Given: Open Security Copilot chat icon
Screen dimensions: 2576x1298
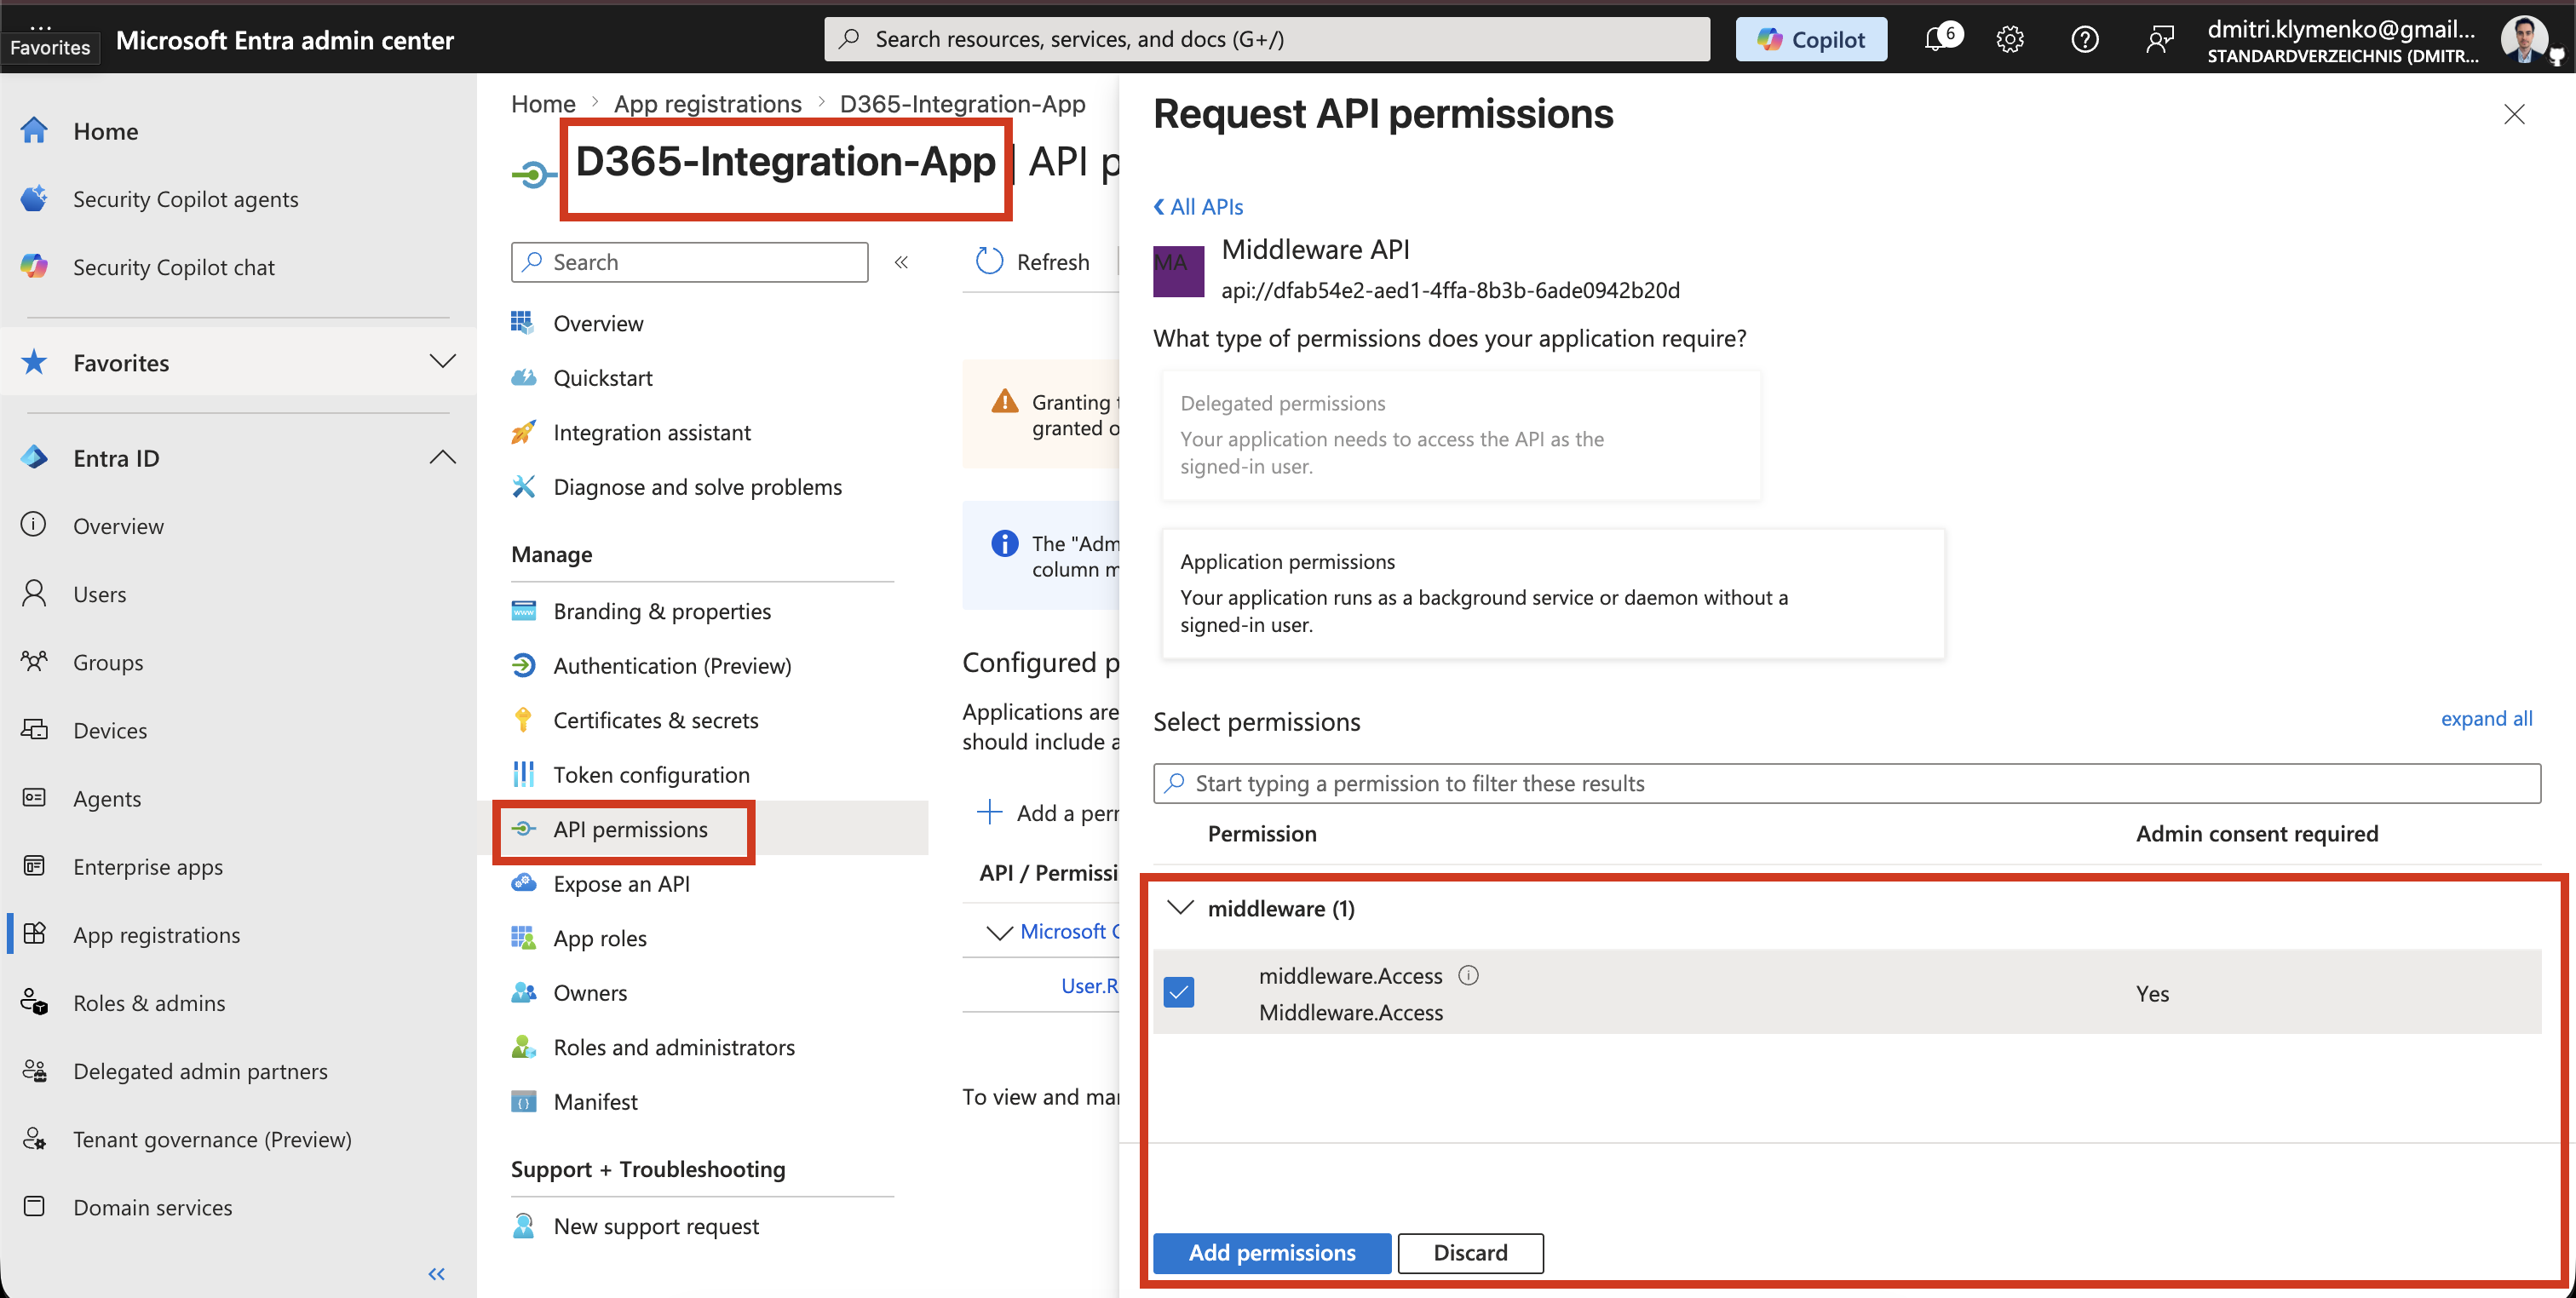Looking at the screenshot, I should point(34,267).
